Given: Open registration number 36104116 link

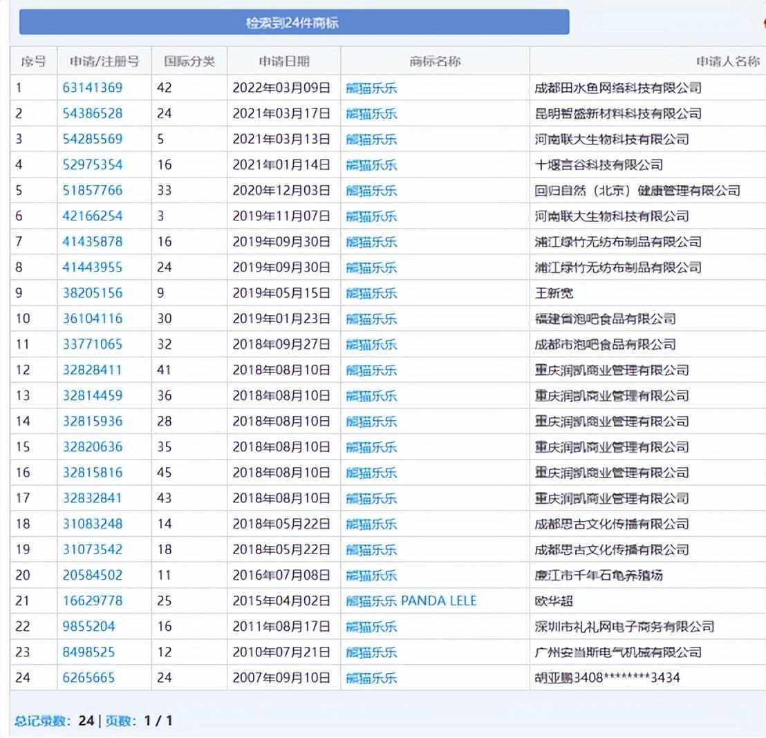Looking at the screenshot, I should pyautogui.click(x=93, y=319).
